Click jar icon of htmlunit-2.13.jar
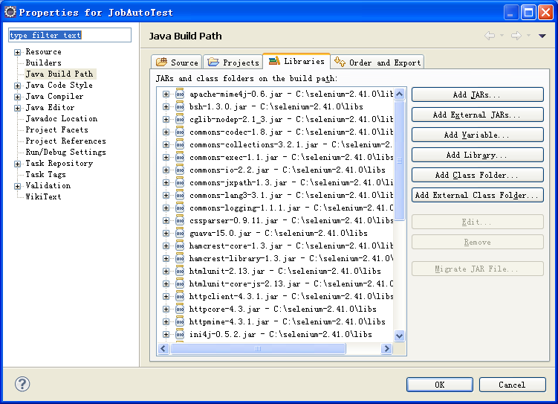The height and width of the screenshot is (404, 558). point(180,271)
